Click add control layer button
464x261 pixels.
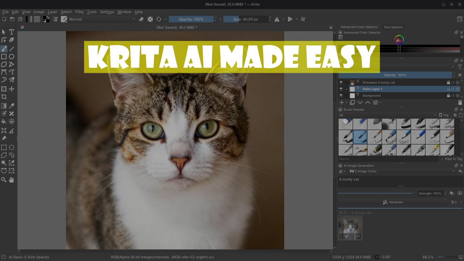tap(452, 194)
